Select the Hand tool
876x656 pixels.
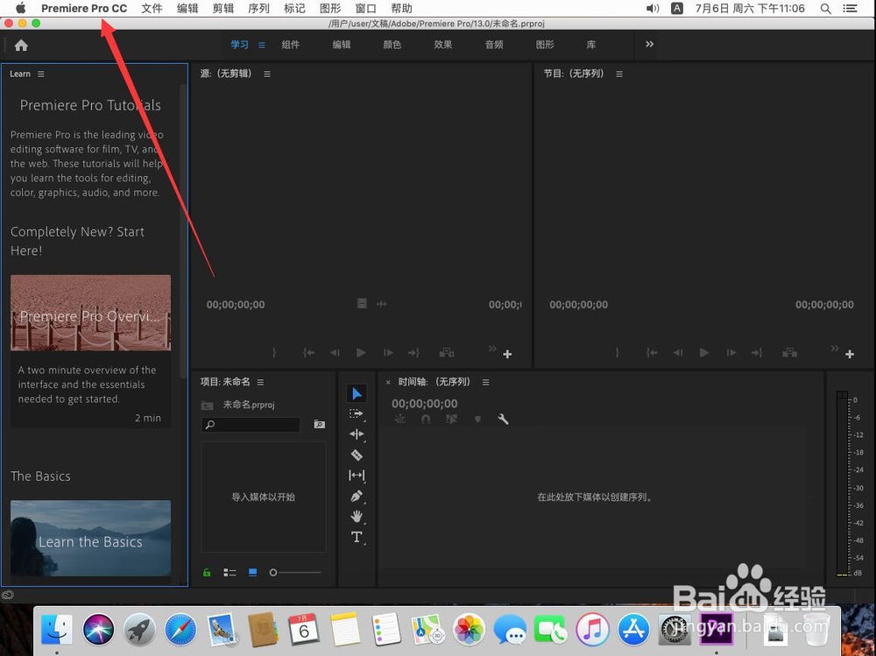coord(357,517)
